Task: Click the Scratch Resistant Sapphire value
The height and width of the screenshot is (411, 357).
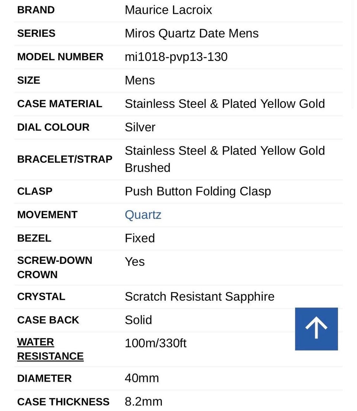Action: pos(199,297)
